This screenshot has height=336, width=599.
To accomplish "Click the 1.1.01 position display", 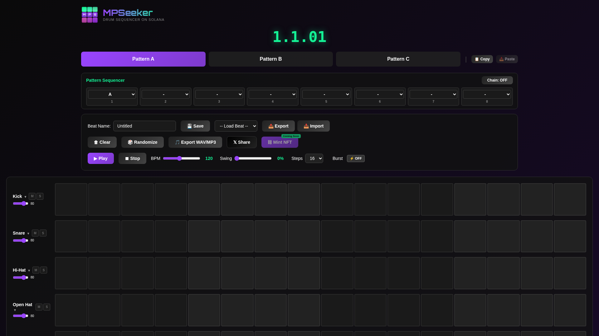I will [299, 37].
